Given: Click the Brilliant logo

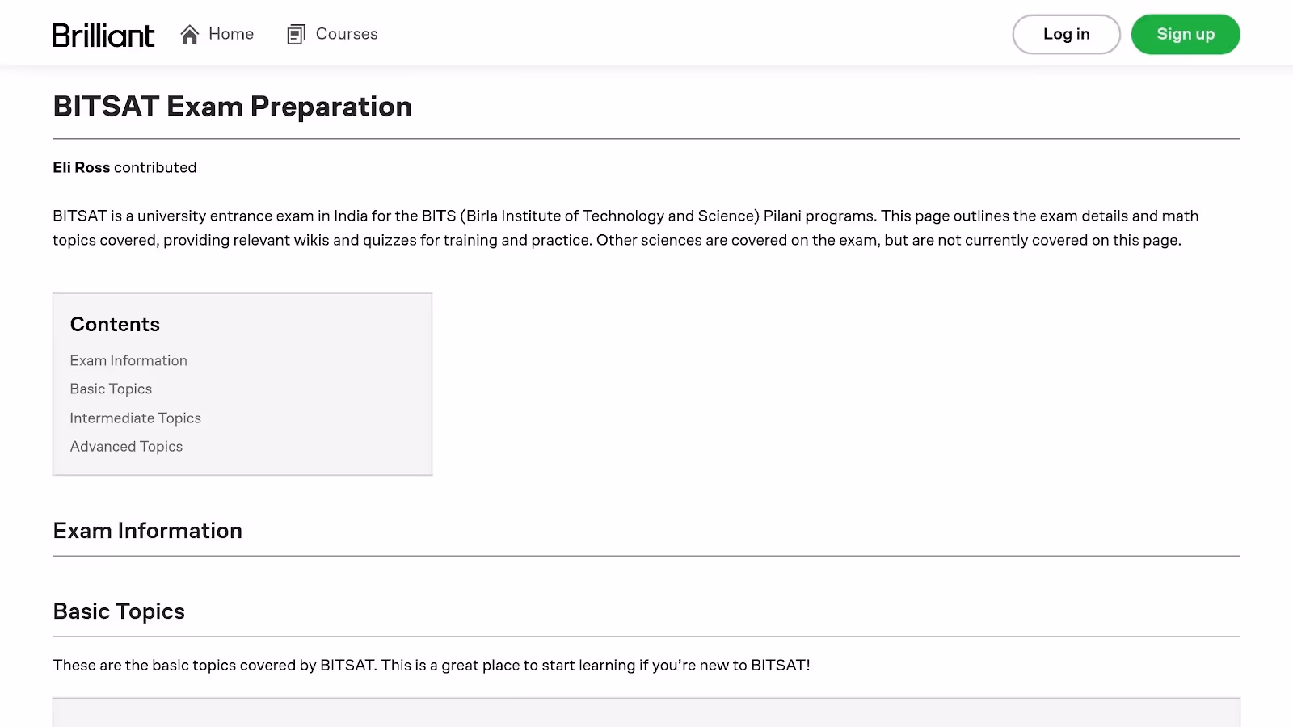Looking at the screenshot, I should point(103,35).
